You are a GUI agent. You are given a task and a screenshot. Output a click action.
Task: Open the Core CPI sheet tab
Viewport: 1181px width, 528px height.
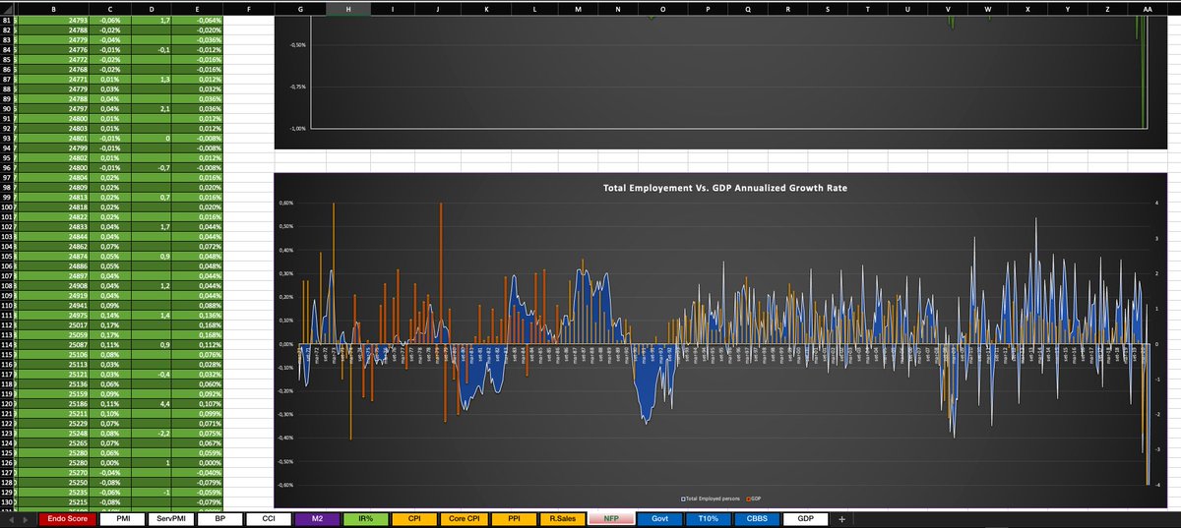[x=465, y=518]
